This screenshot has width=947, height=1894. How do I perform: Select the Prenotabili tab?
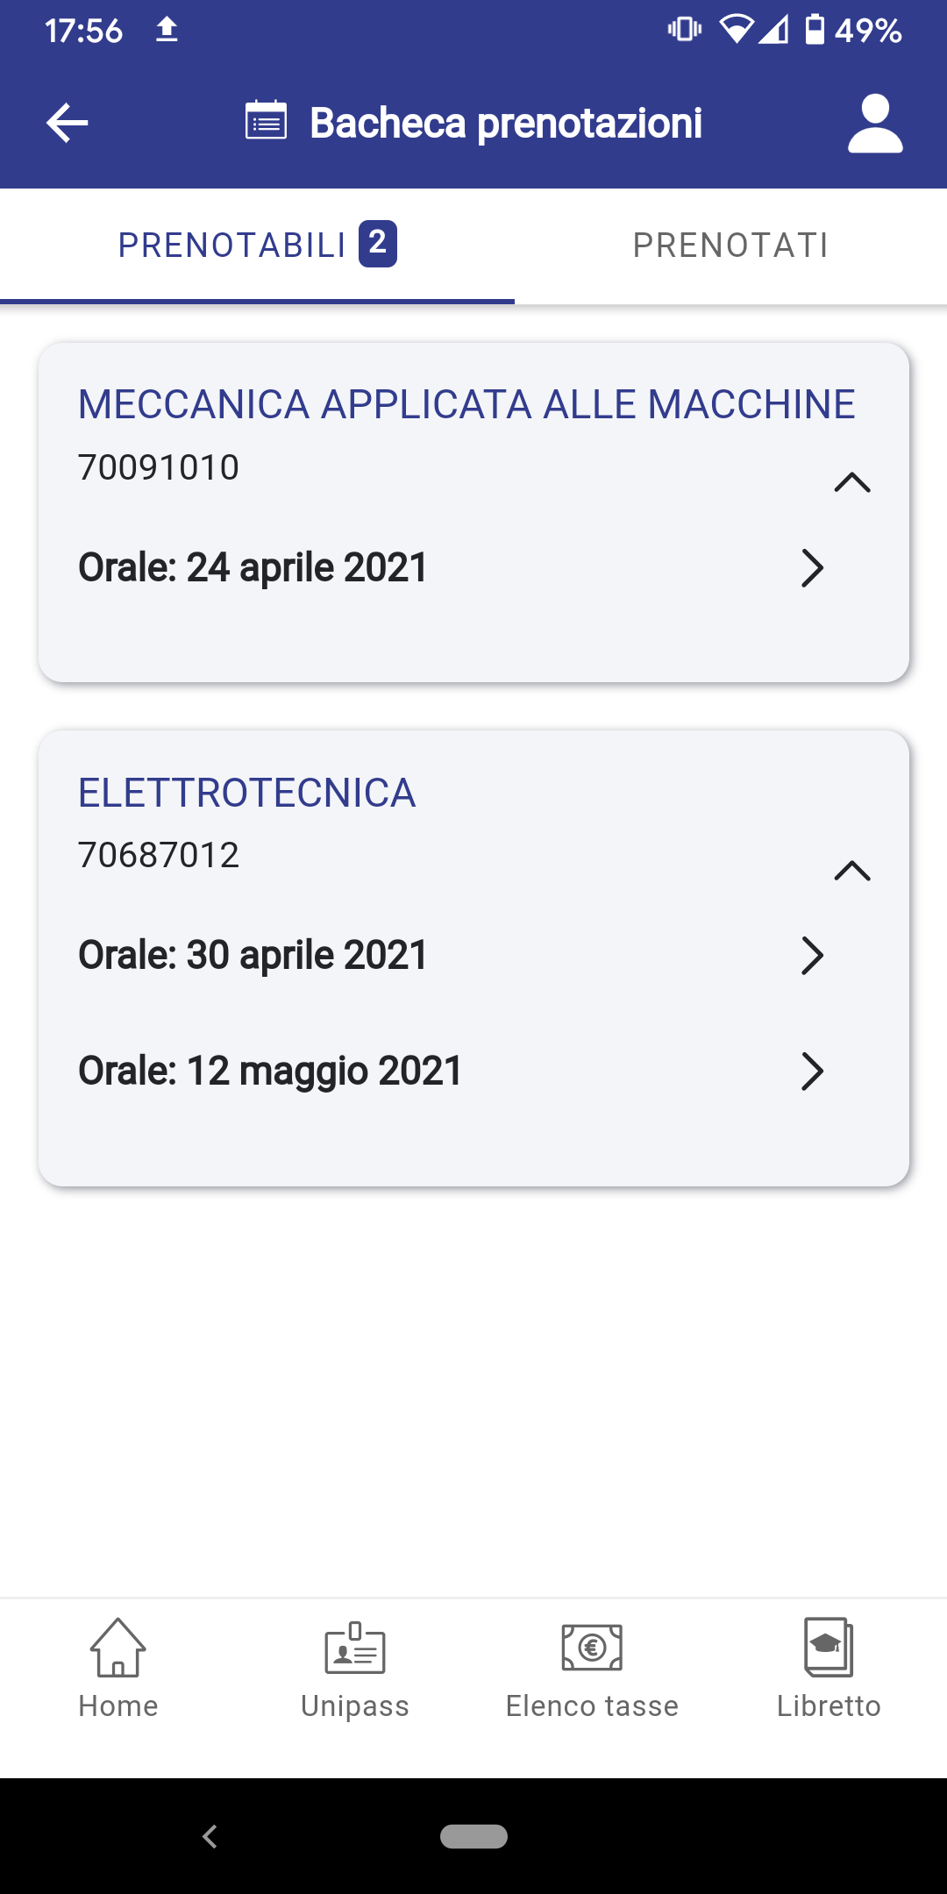257,246
